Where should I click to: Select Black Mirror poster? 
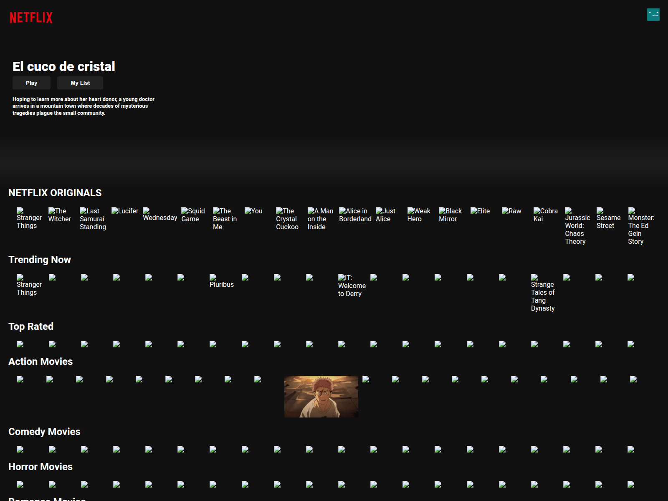pyautogui.click(x=450, y=215)
